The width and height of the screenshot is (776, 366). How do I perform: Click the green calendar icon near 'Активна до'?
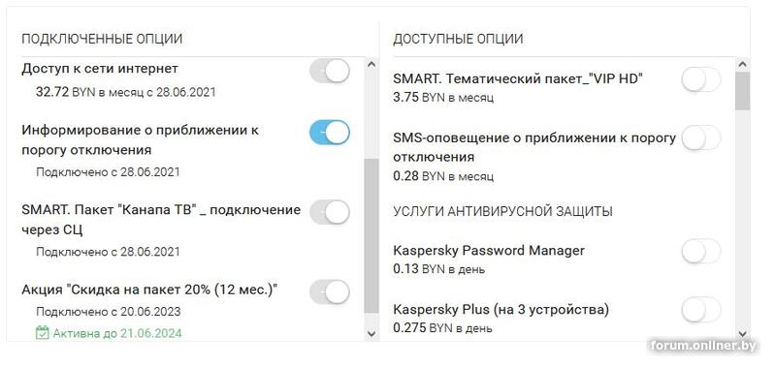click(43, 333)
